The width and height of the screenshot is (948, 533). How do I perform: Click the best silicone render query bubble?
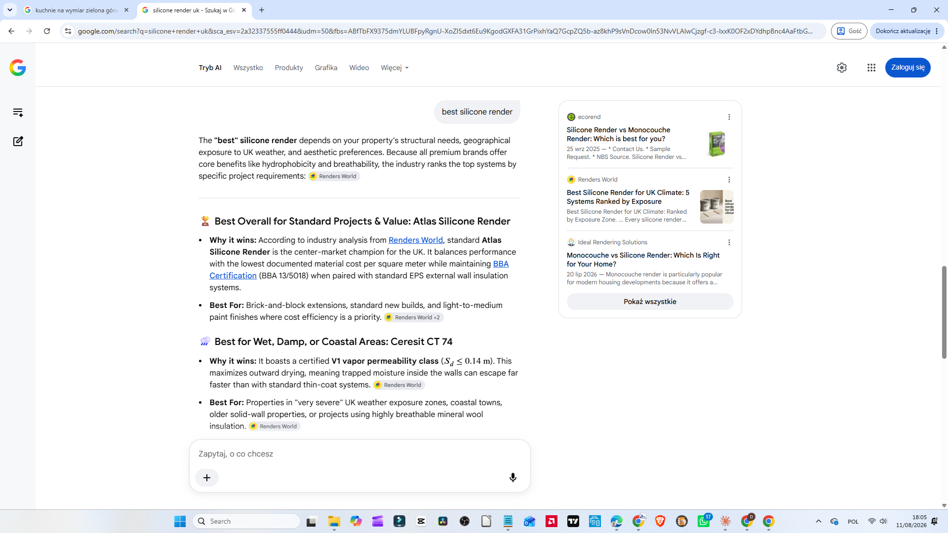click(477, 112)
